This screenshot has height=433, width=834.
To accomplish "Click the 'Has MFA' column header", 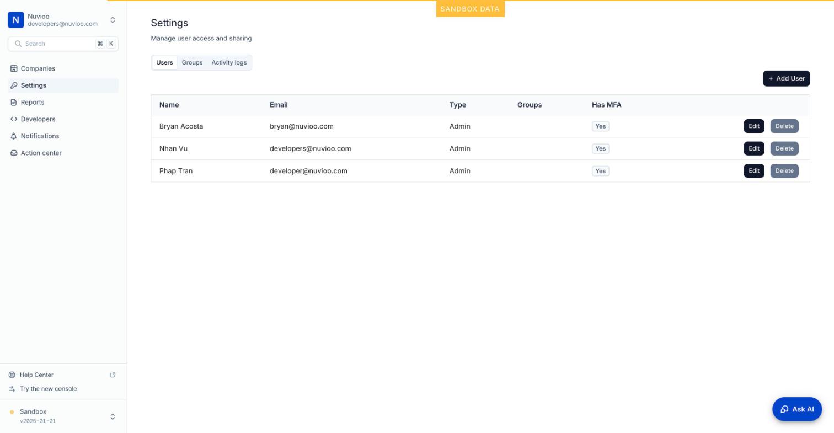I will (606, 105).
